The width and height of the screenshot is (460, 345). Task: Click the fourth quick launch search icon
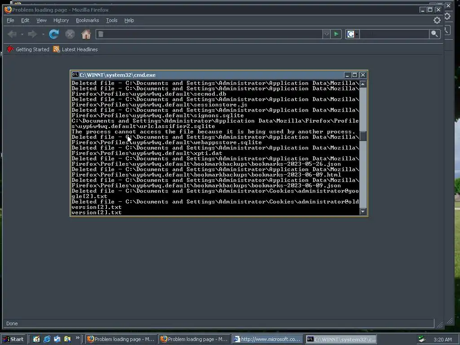(67, 339)
